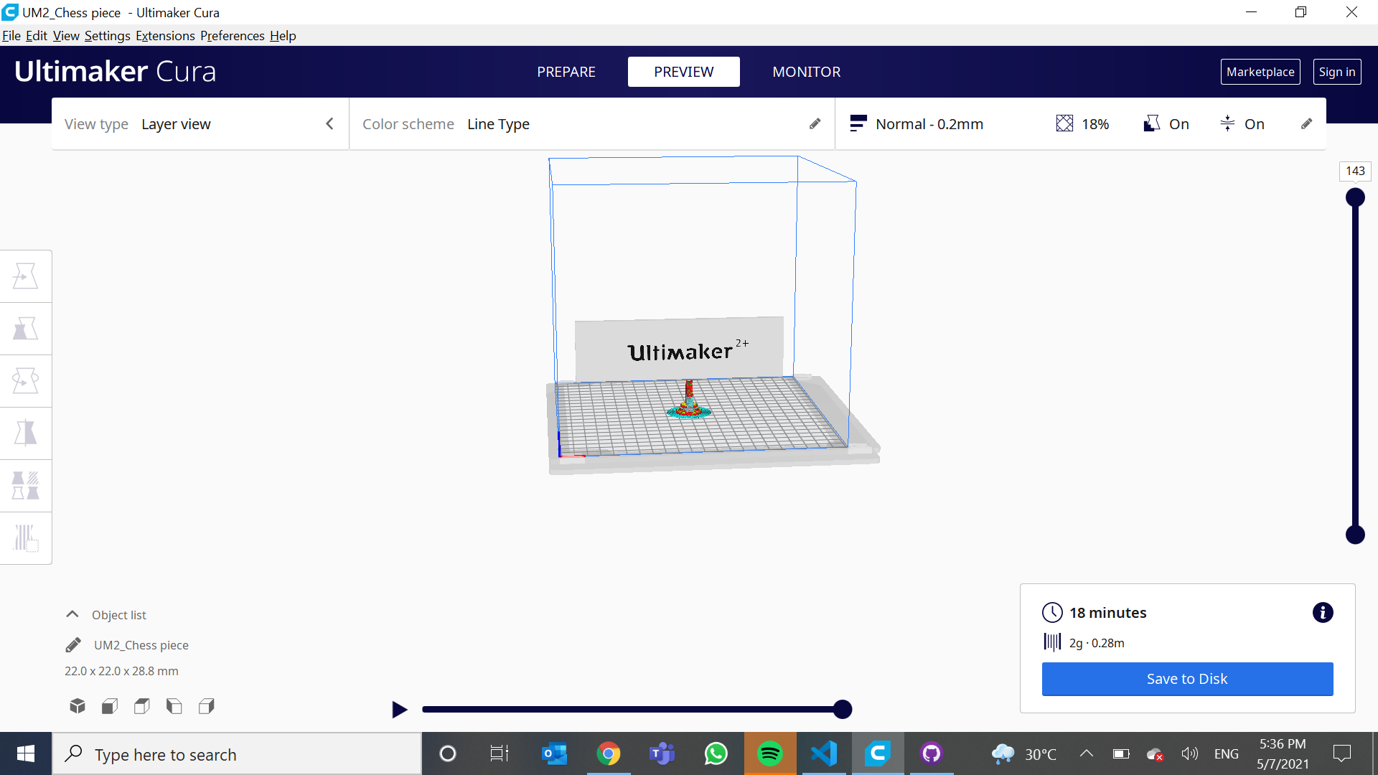Open Google Chrome from the taskbar
Image resolution: width=1378 pixels, height=775 pixels.
click(609, 754)
